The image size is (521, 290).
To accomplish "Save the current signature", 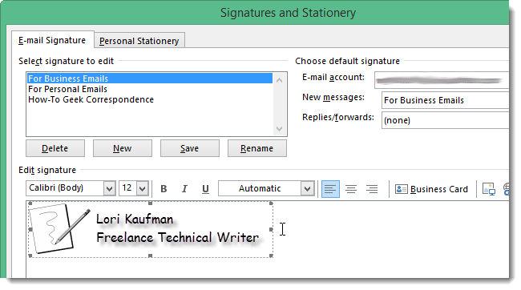I will (190, 148).
